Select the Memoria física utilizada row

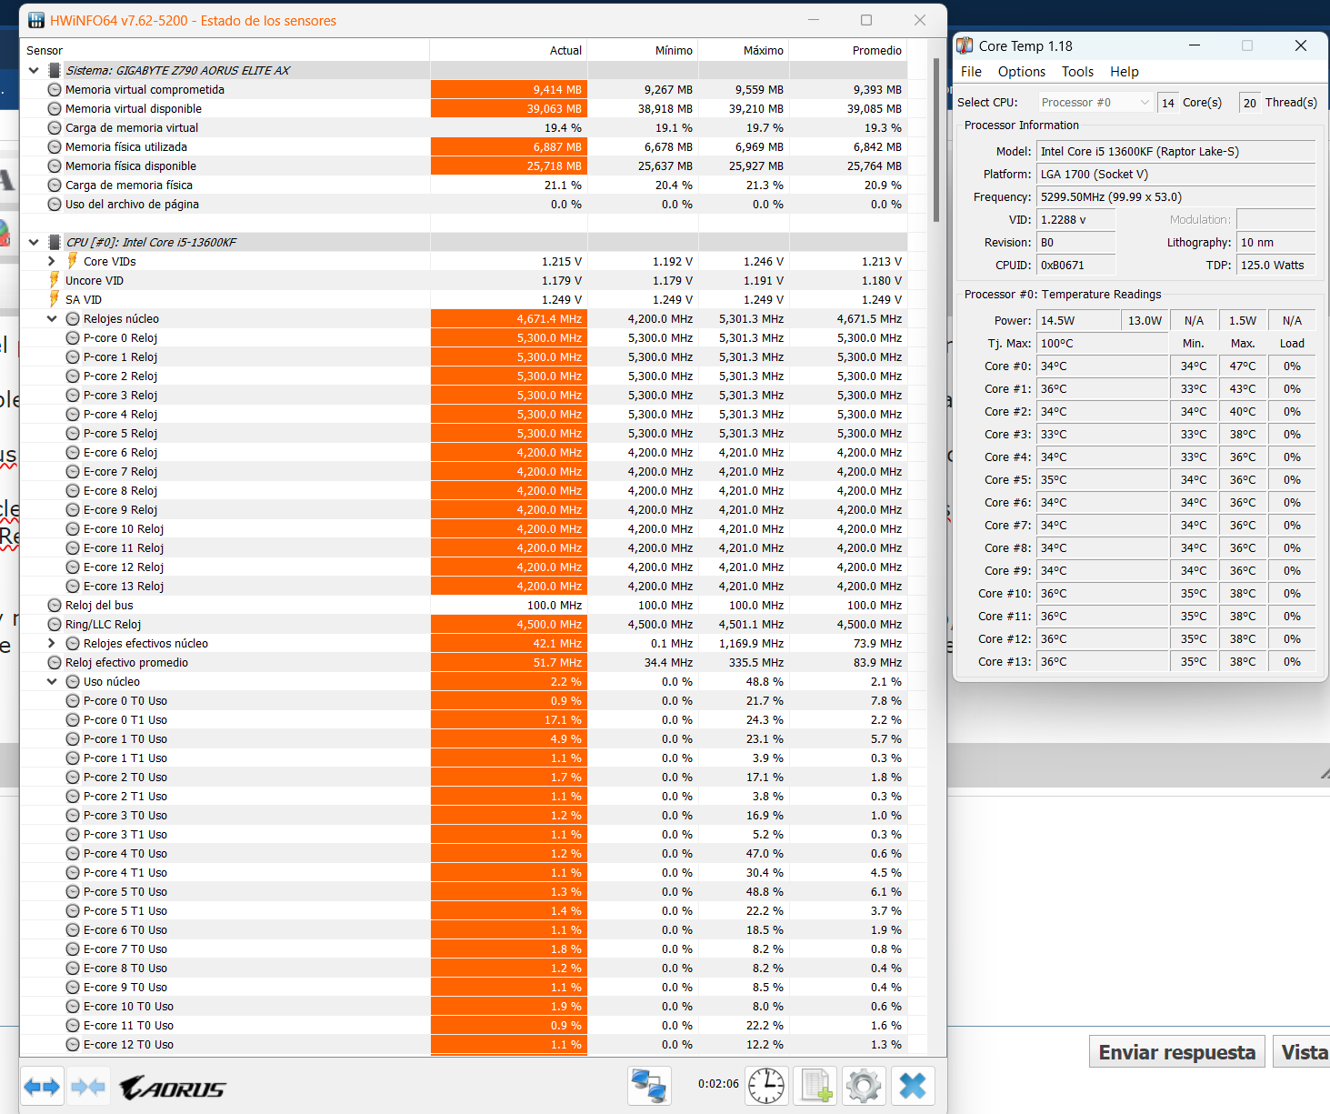coord(464,146)
